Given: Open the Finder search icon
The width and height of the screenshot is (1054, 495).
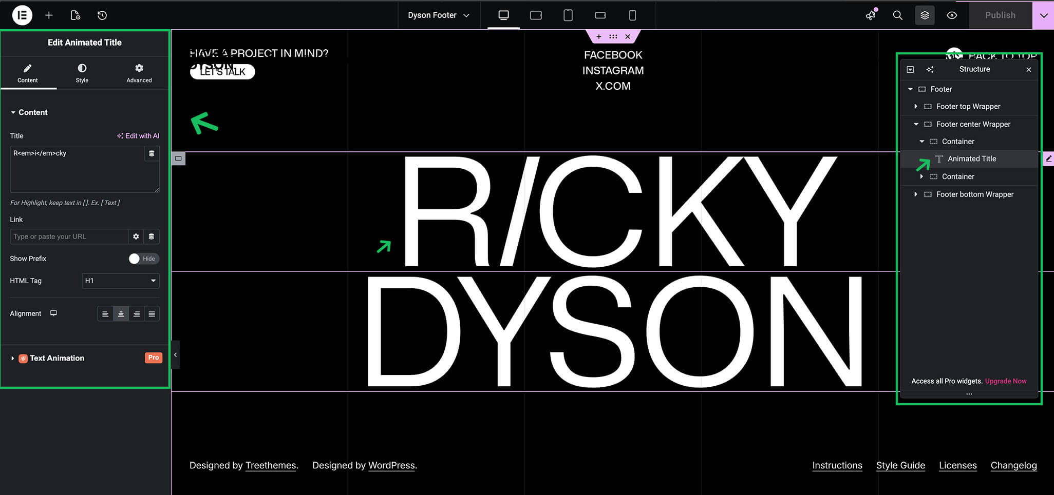Looking at the screenshot, I should pos(897,15).
